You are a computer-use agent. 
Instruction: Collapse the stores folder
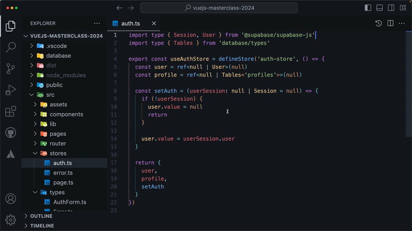(x=64, y=153)
